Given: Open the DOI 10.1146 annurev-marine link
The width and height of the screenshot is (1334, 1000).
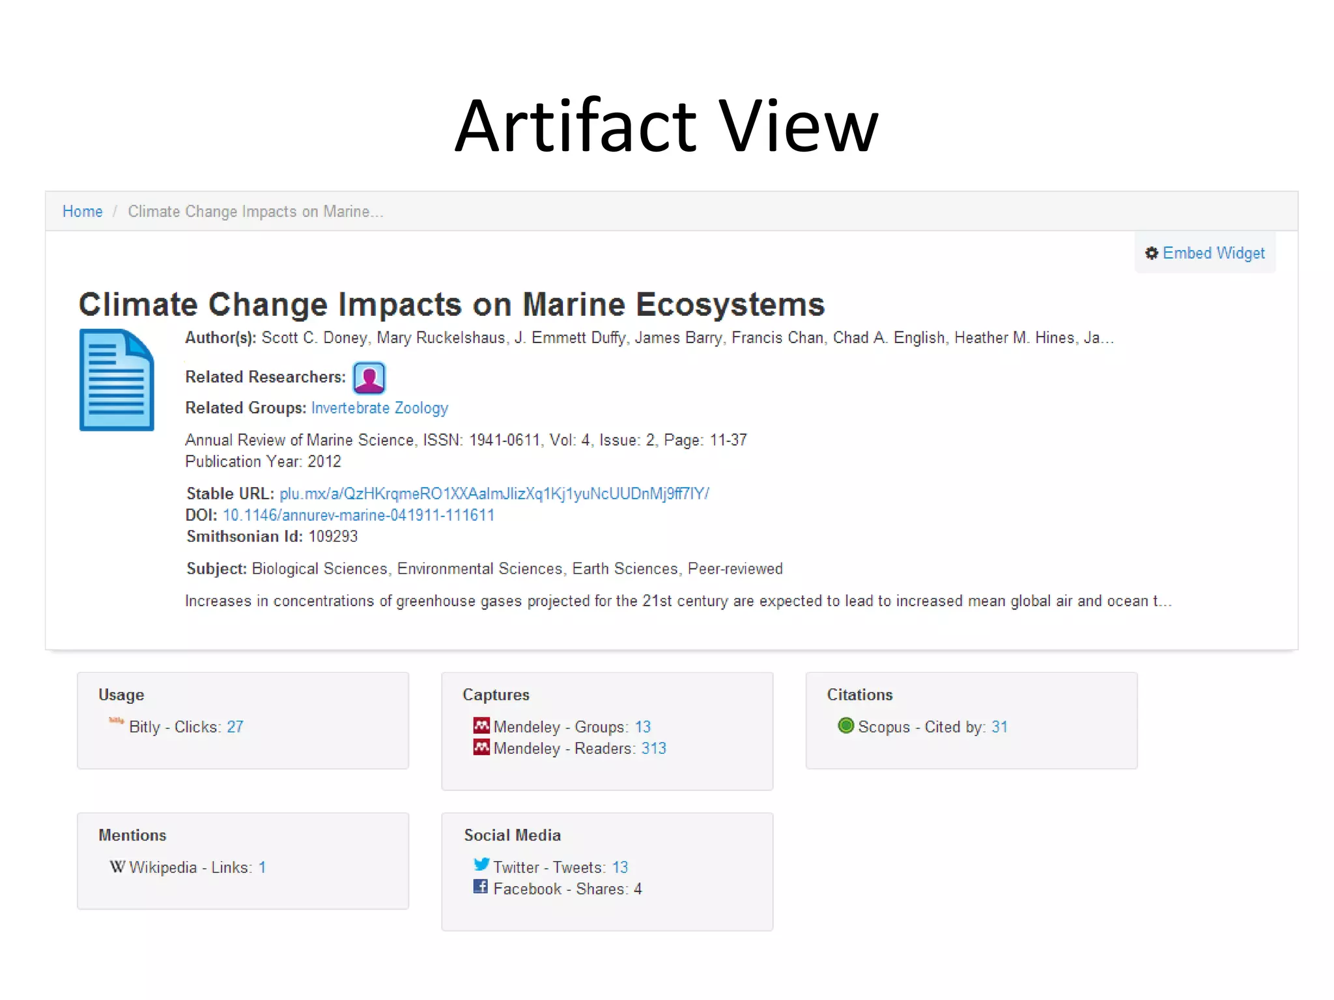Looking at the screenshot, I should pyautogui.click(x=358, y=516).
